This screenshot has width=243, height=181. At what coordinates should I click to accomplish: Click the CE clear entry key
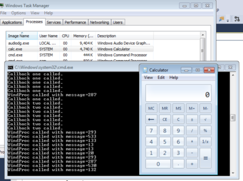(x=165, y=119)
